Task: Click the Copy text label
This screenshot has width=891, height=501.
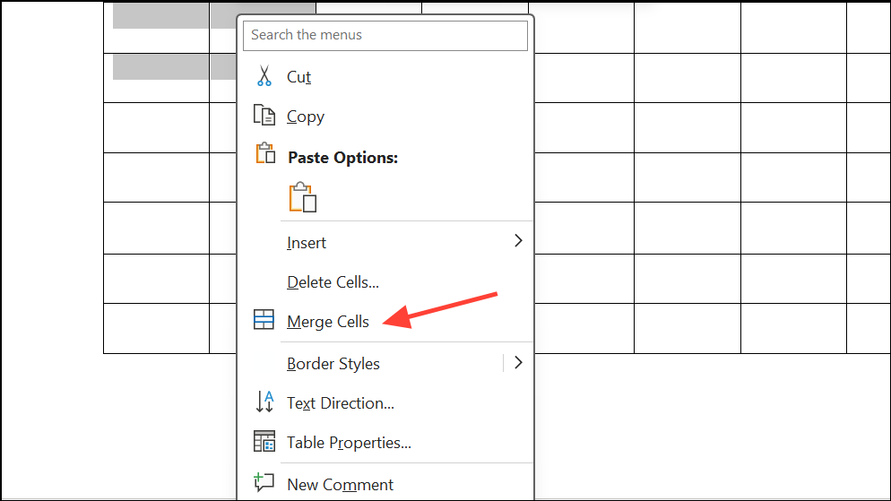Action: (x=305, y=117)
